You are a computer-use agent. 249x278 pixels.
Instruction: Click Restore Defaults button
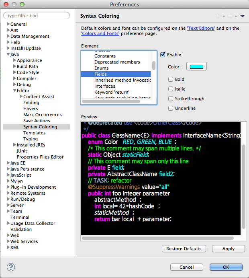184,249
